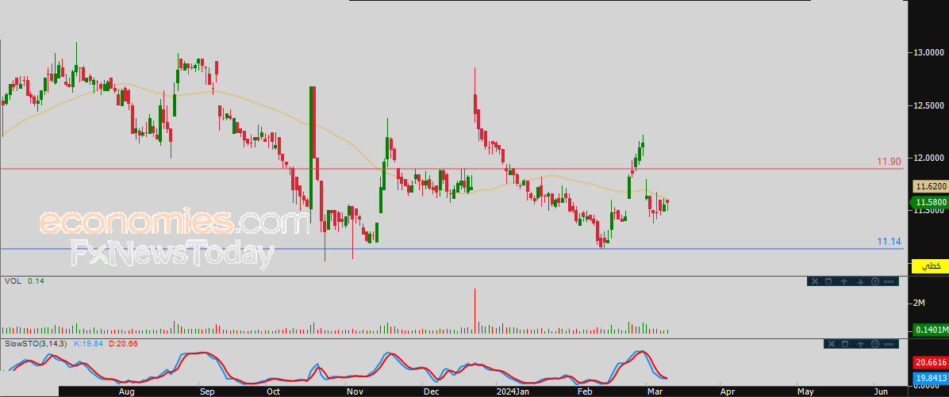Click the Aug label on time axis
This screenshot has width=949, height=397.
(126, 391)
